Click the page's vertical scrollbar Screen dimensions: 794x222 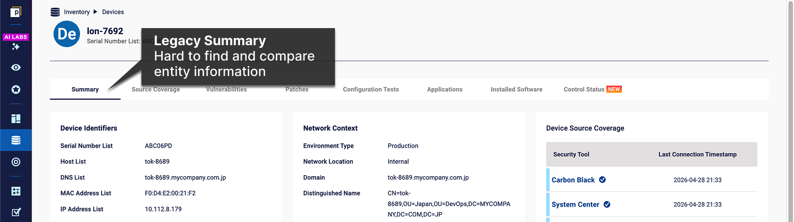(790, 111)
